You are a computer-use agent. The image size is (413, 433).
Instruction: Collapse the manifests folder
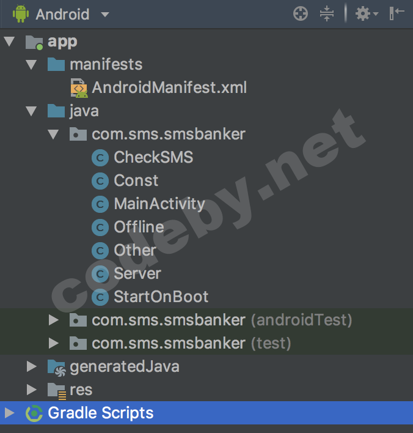tap(31, 65)
